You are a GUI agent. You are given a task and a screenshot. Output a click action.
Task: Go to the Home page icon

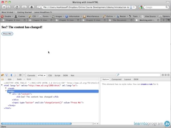[x=31, y=7]
